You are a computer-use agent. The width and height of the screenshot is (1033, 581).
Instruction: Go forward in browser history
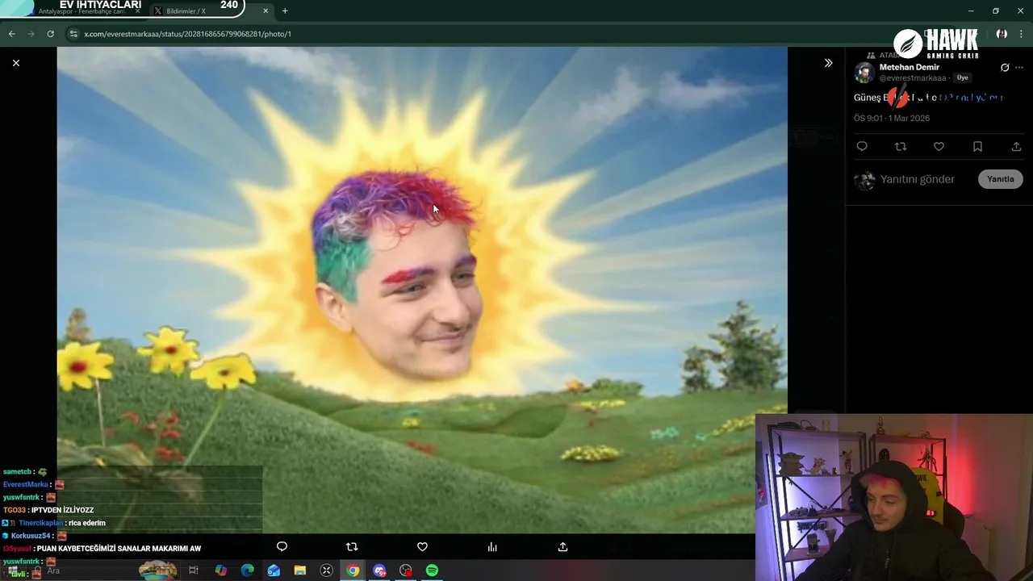pos(31,34)
